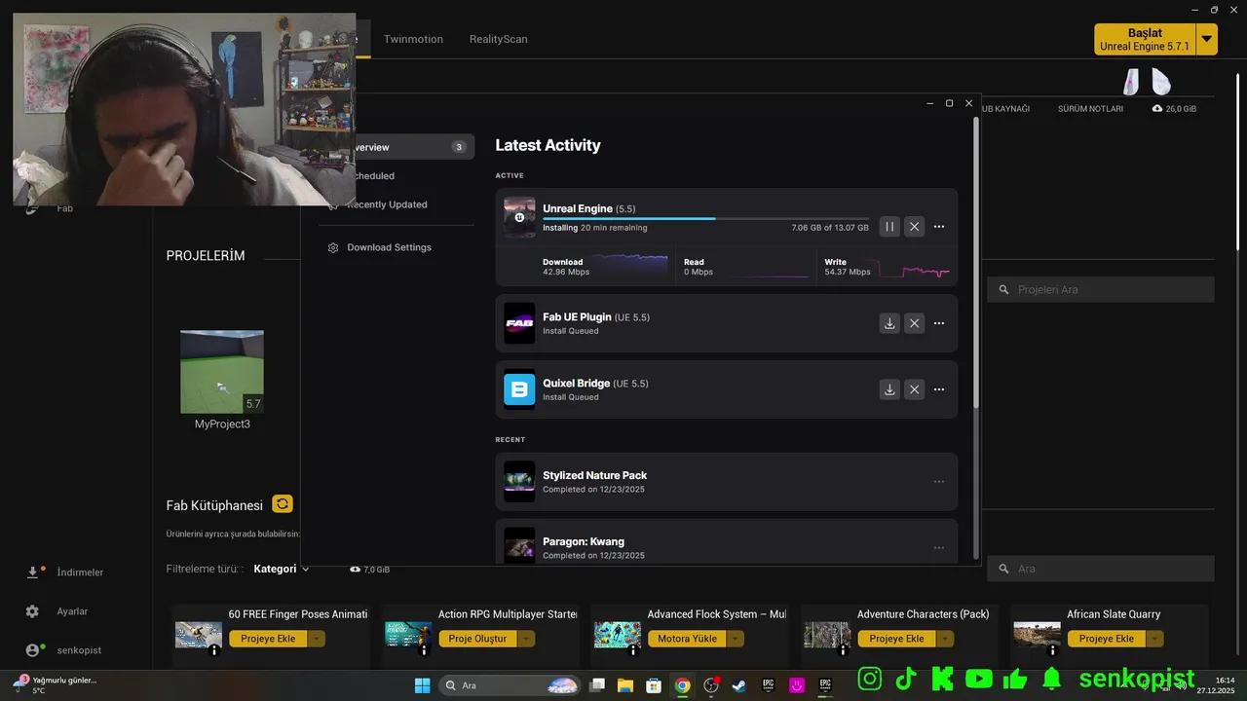Open more options for Fab UE Plugin

tap(939, 323)
